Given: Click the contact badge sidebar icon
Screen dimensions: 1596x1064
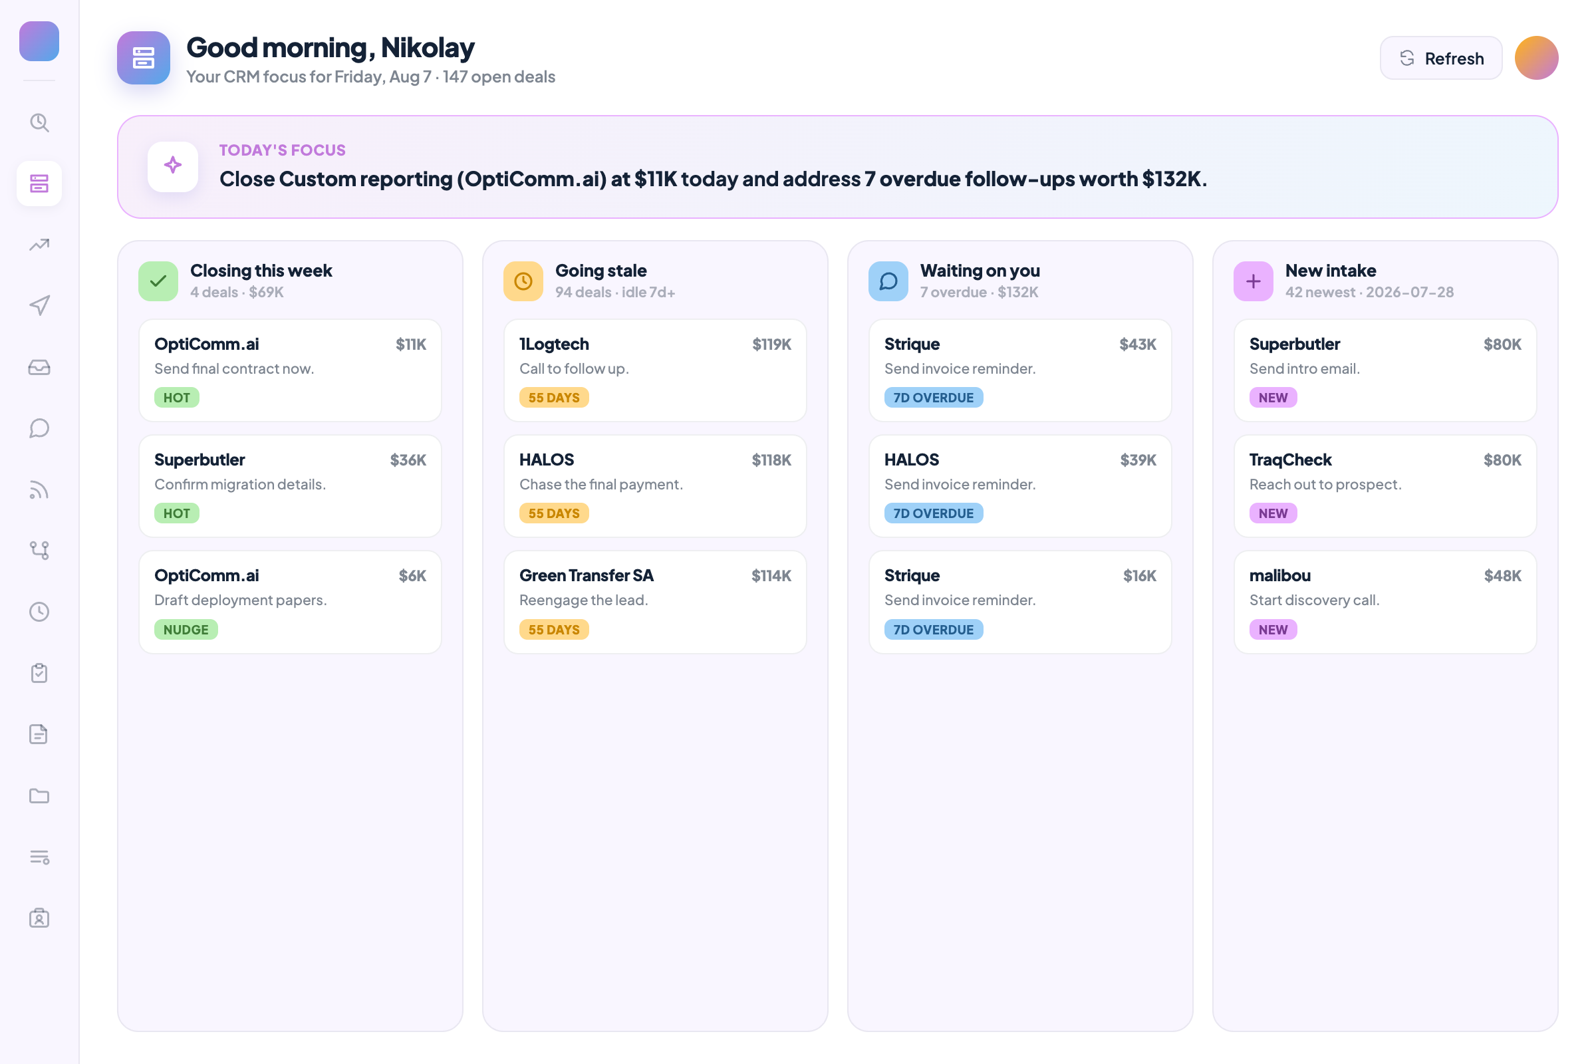Looking at the screenshot, I should pos(39,918).
